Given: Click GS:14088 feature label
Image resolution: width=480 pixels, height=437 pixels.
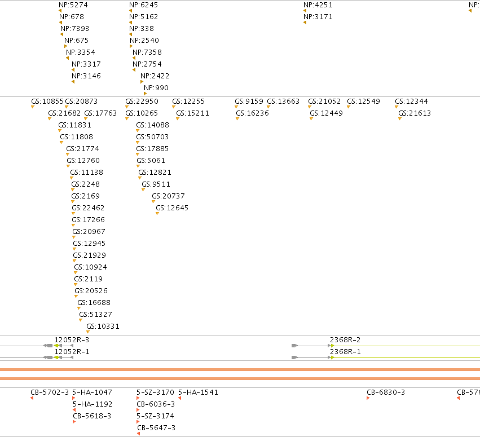Looking at the screenshot, I should coord(153,125).
